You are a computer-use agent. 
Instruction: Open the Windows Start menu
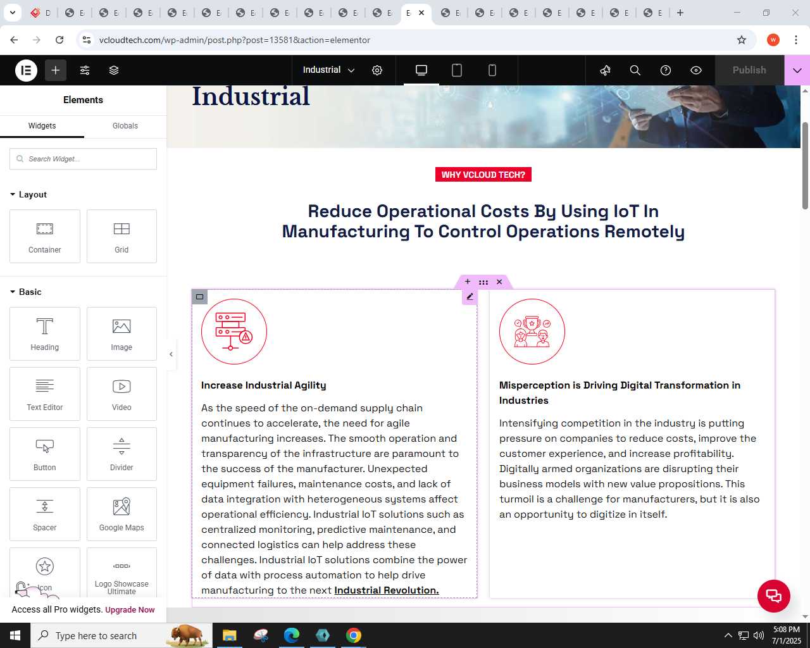pyautogui.click(x=15, y=635)
